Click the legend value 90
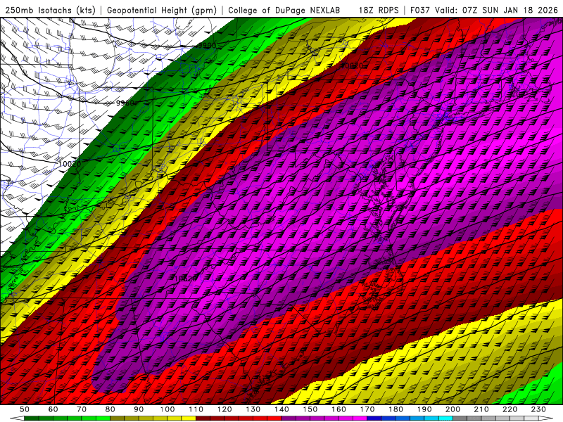This screenshot has width=563, height=422. click(139, 409)
